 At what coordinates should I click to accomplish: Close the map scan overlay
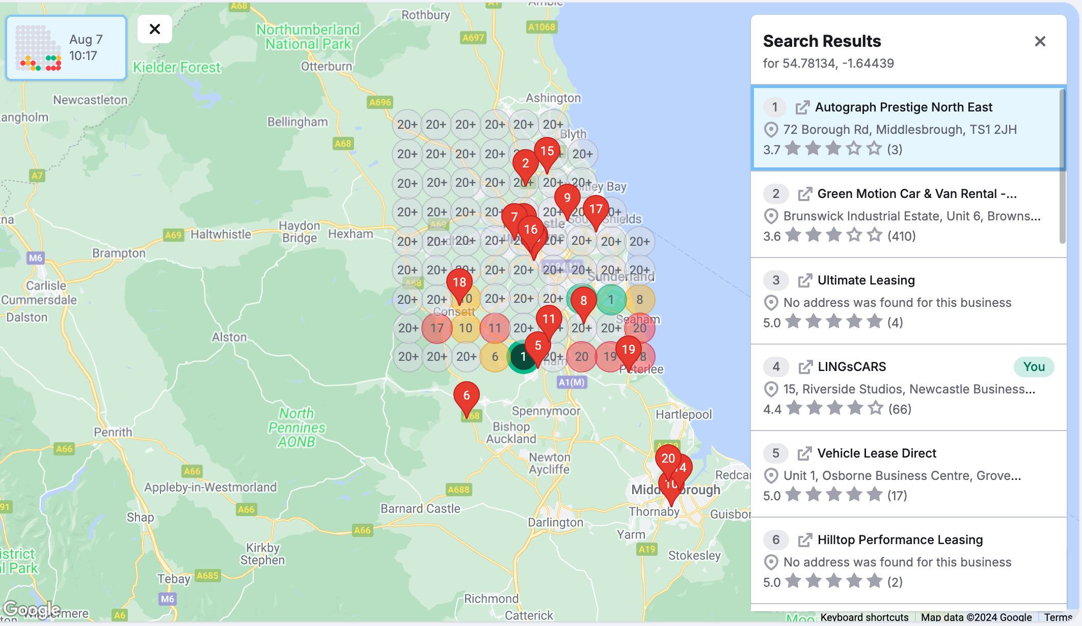tap(155, 29)
